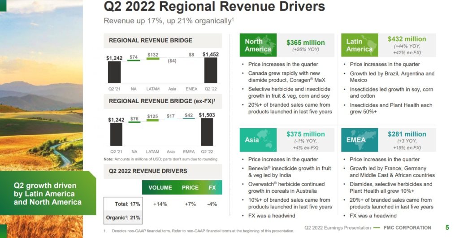
Task: Click the Q2 2022 Revenue Drivers heading
Action: pos(148,171)
